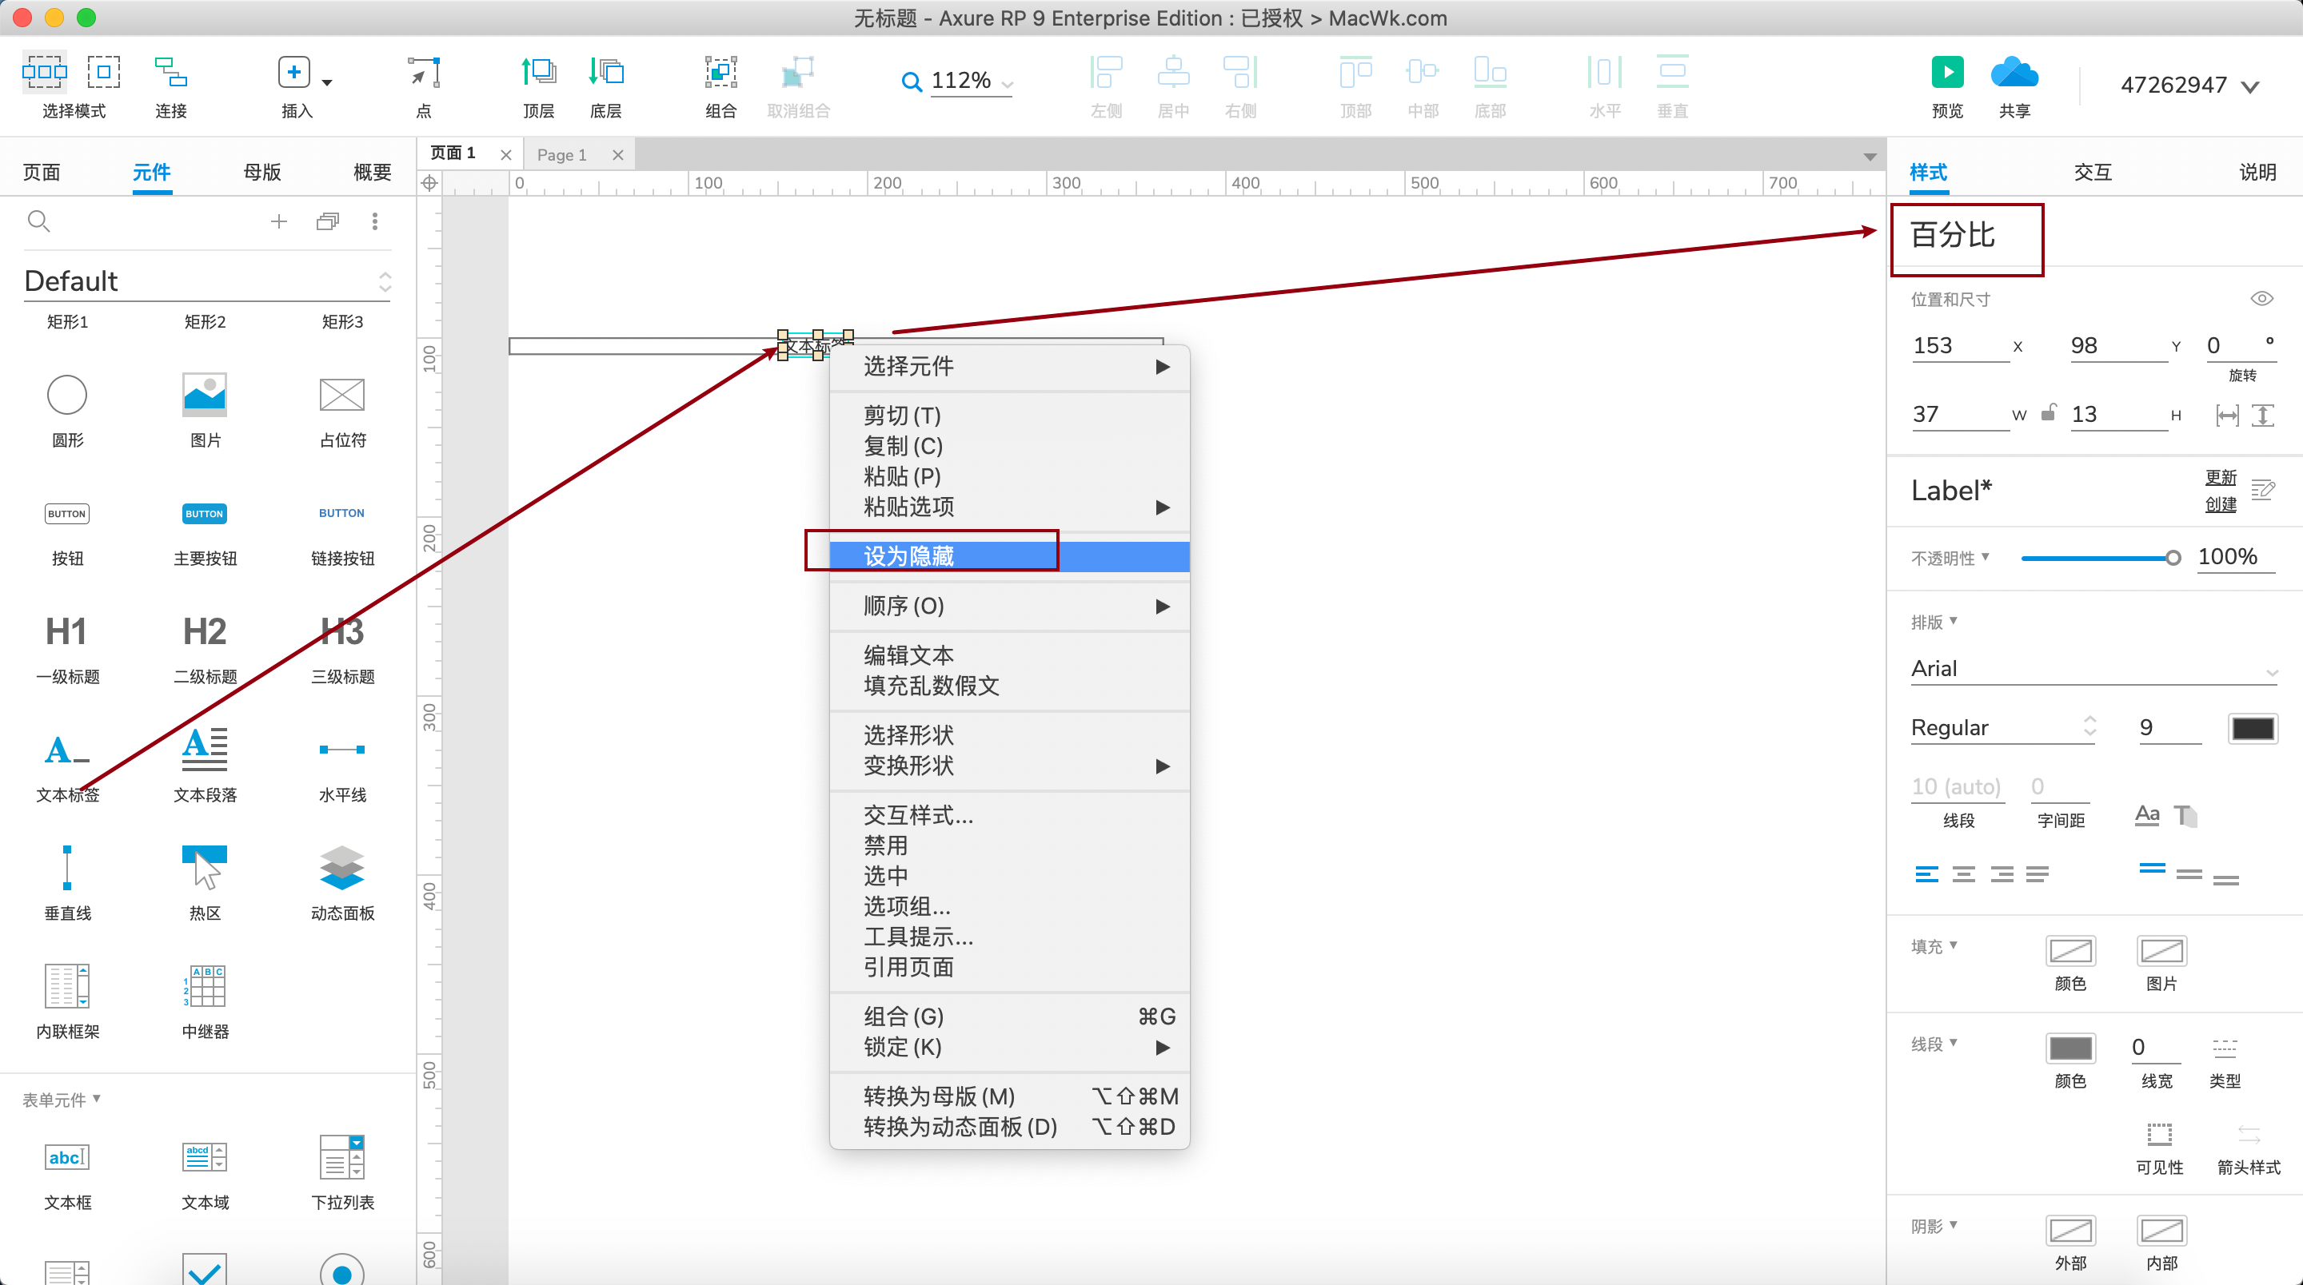The image size is (2303, 1285).
Task: Bring widget to Front layer
Action: 538,71
